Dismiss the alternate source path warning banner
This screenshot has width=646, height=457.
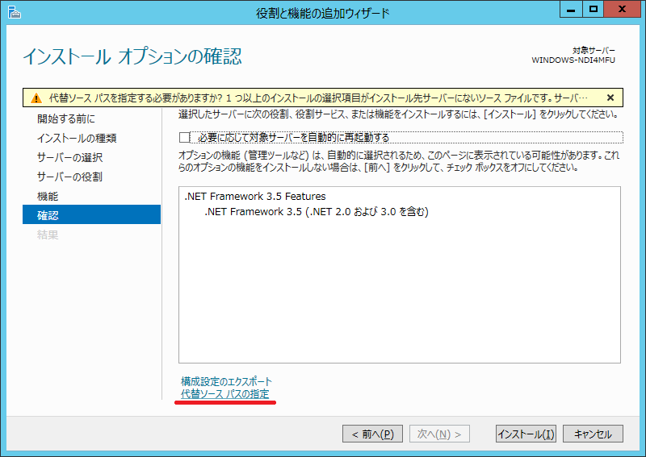coord(610,98)
